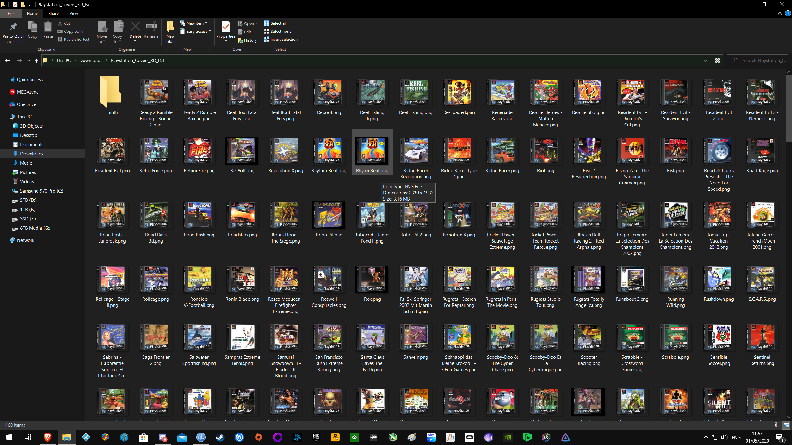Open the notification center icon
The image size is (792, 445).
click(x=780, y=437)
